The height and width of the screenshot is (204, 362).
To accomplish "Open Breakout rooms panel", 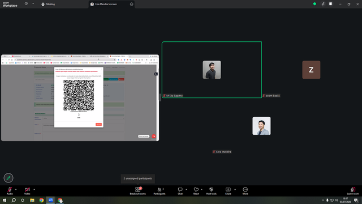I will [x=138, y=191].
